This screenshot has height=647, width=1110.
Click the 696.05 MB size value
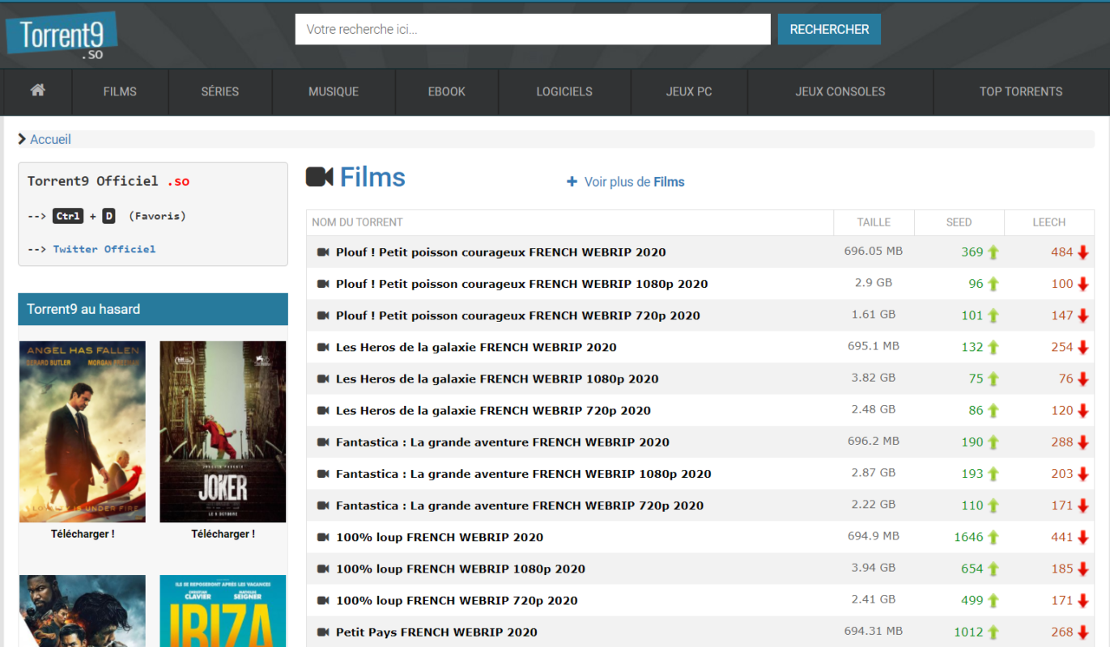[874, 252]
